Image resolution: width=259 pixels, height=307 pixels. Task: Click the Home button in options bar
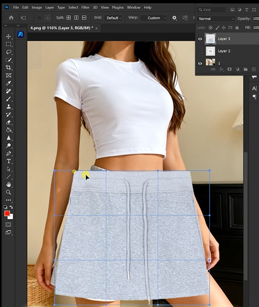point(11,18)
